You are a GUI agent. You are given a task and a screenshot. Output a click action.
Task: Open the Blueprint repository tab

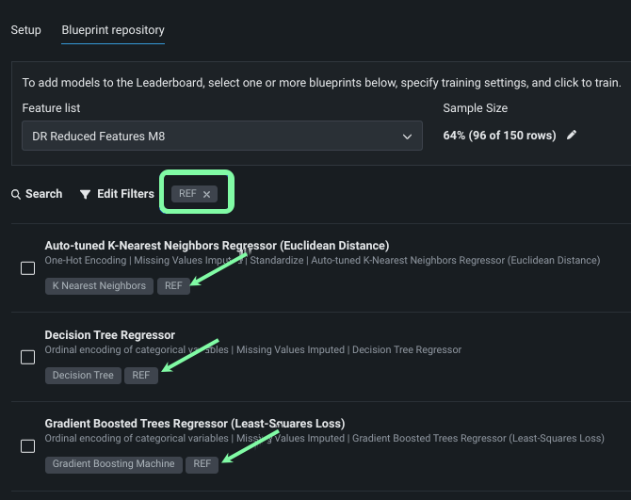112,30
